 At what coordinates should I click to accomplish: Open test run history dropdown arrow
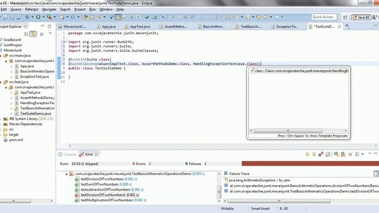click(x=362, y=154)
